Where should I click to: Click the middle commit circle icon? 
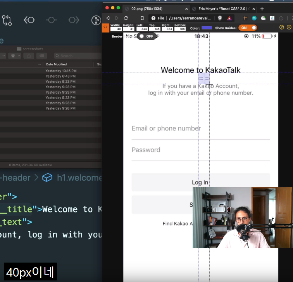52,20
